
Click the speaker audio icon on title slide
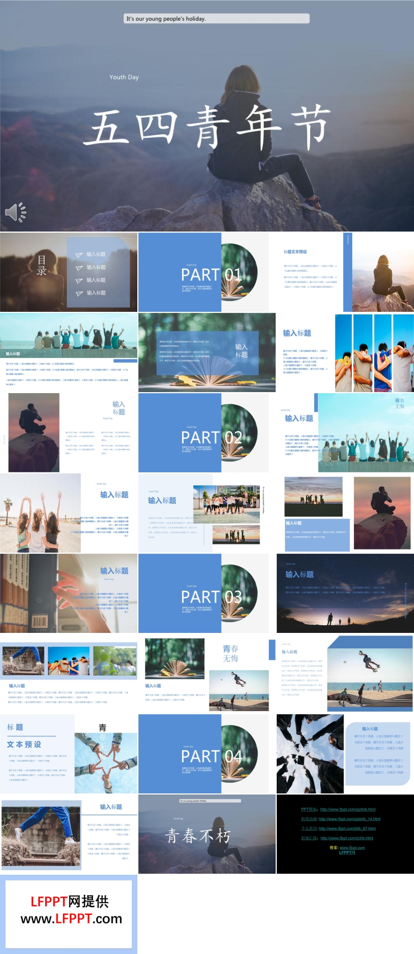pos(15,212)
